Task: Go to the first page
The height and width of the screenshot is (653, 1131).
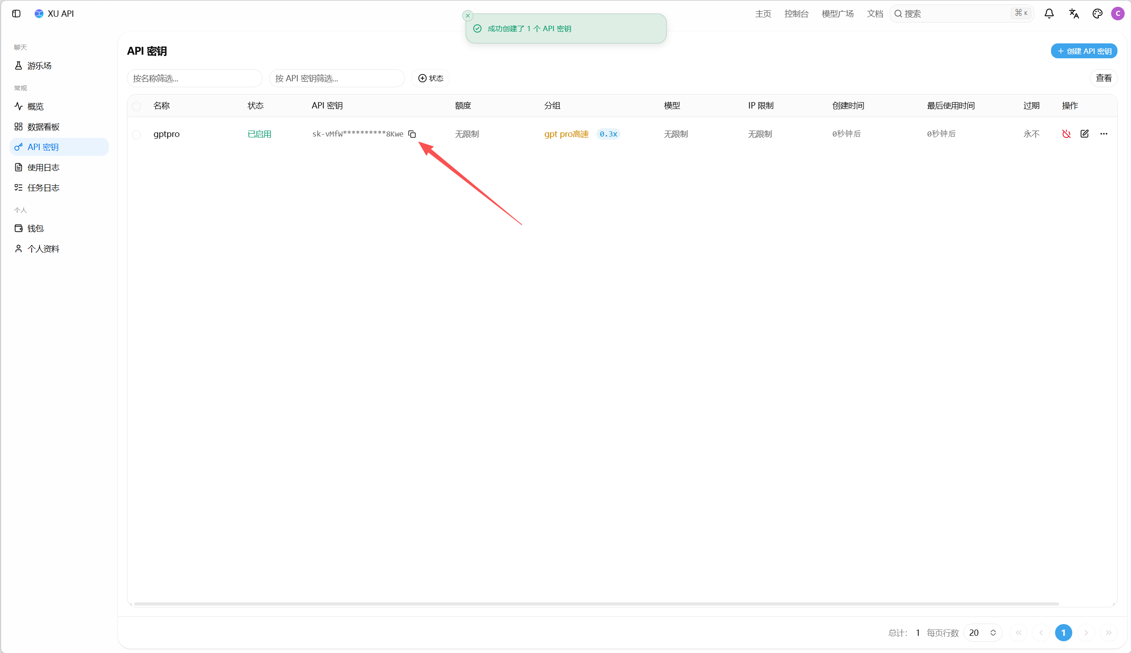Action: tap(1018, 633)
